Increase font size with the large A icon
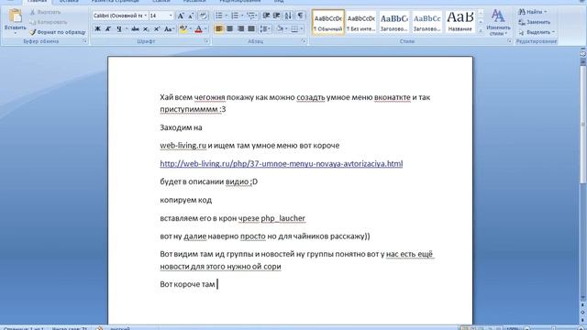The width and height of the screenshot is (587, 330). [x=181, y=16]
